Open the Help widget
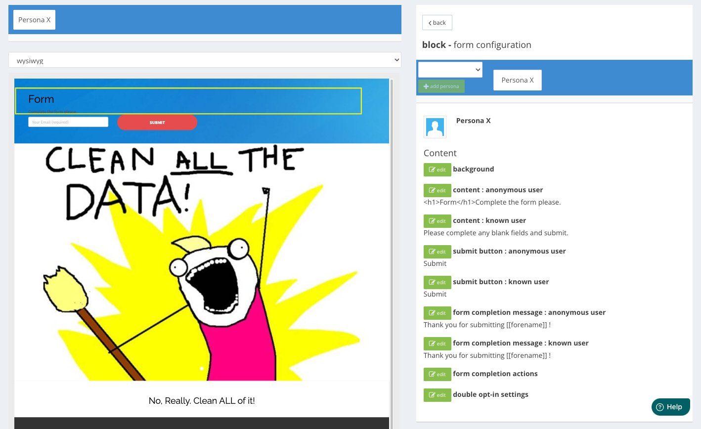The height and width of the screenshot is (429, 701). coord(670,407)
